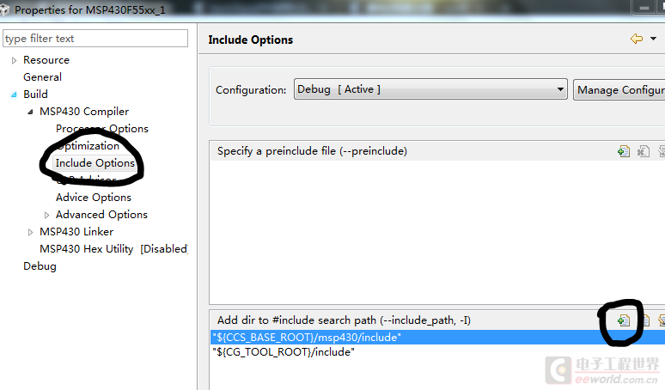Collapse the Build tree node

click(14, 94)
